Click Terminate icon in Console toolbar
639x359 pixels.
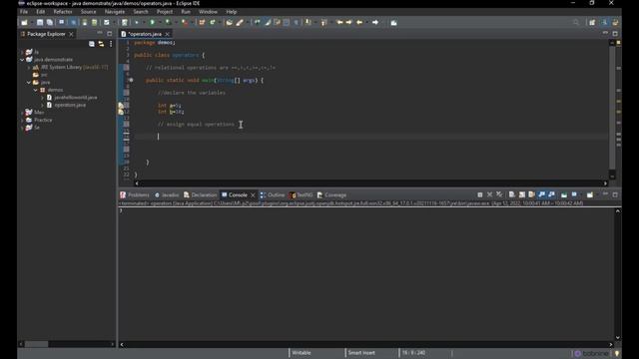[x=480, y=195]
